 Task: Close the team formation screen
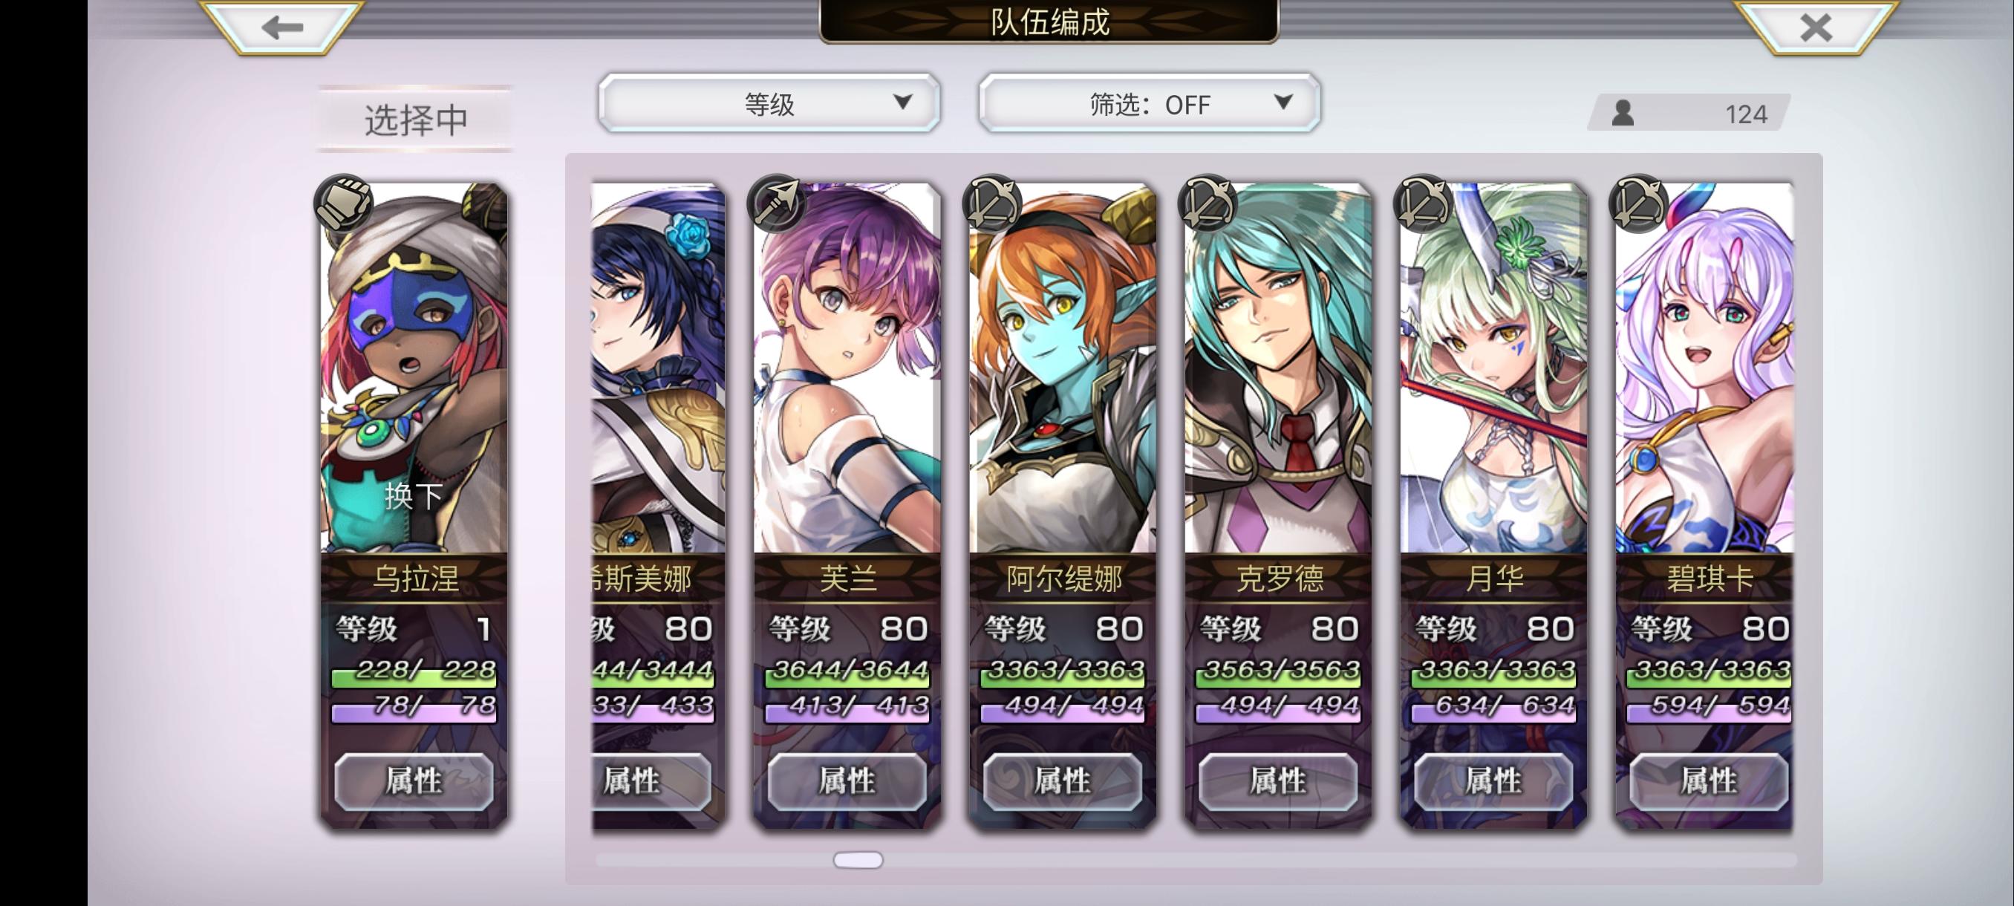1816,27
